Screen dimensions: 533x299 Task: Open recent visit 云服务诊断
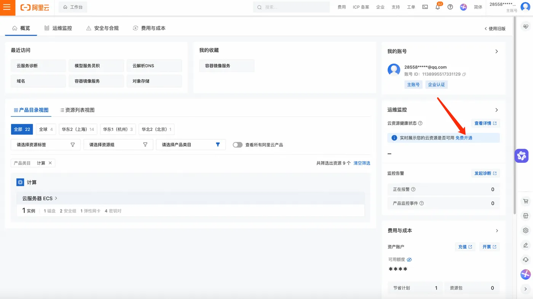click(38, 66)
